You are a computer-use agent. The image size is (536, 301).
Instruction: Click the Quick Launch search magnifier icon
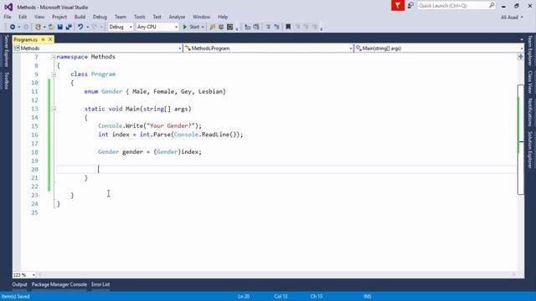tap(492, 5)
